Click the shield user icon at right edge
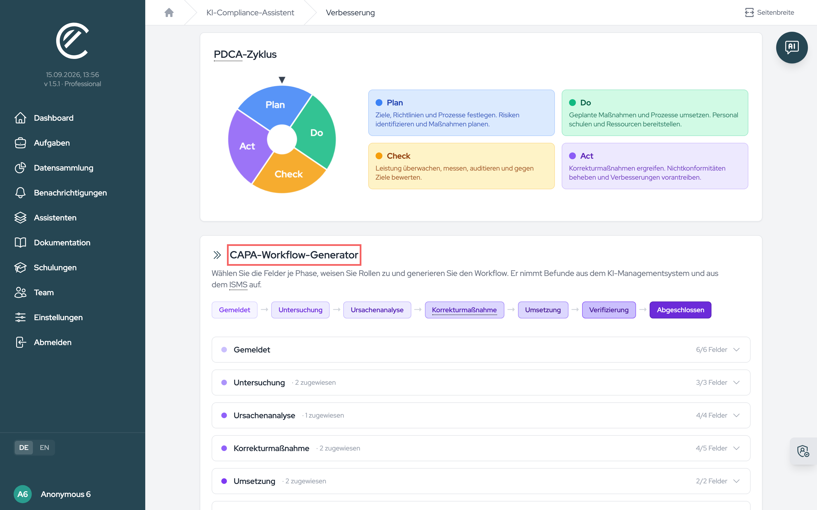Viewport: 817px width, 510px height. [x=803, y=451]
